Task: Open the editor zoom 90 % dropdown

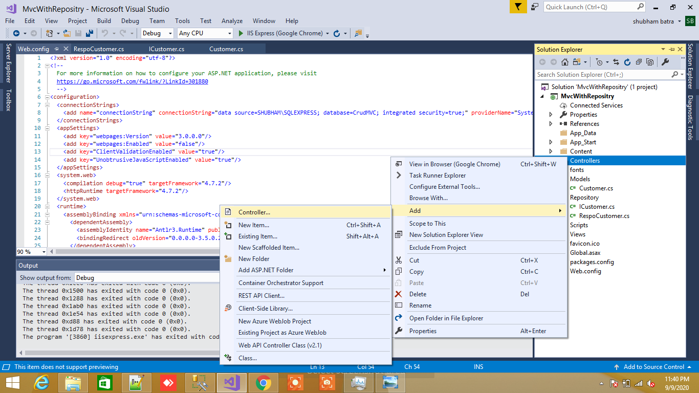Action: [32, 252]
